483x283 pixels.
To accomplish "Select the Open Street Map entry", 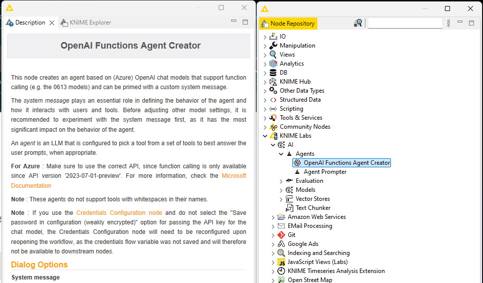I will [x=310, y=280].
